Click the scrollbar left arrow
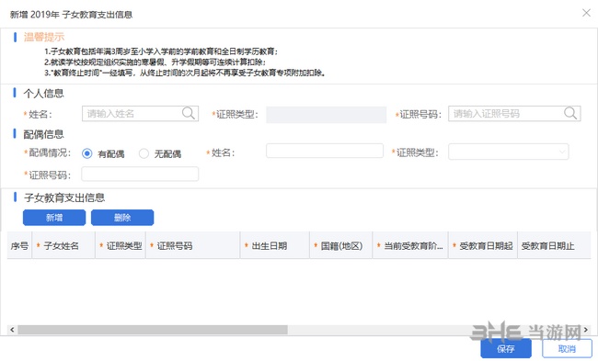Viewport: 598px width, 361px height. (12, 330)
